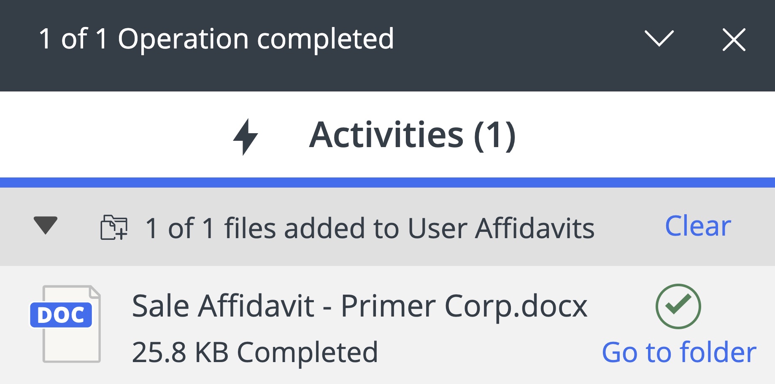Click the add-to-folder icon
775x384 pixels.
pyautogui.click(x=113, y=228)
